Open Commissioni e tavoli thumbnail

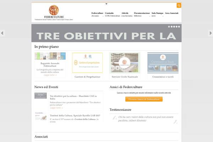point(163,62)
